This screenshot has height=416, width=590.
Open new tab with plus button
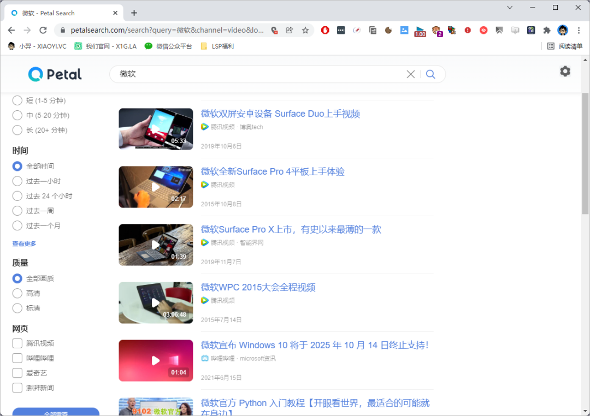click(134, 13)
